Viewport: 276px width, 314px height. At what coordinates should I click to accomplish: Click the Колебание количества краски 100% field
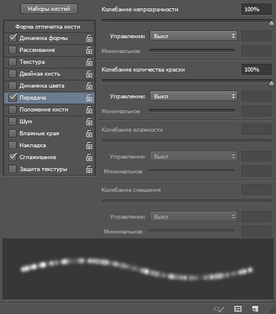click(x=256, y=70)
